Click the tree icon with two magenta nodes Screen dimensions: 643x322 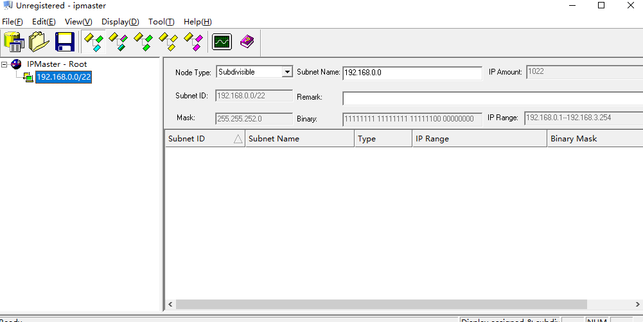pos(193,42)
